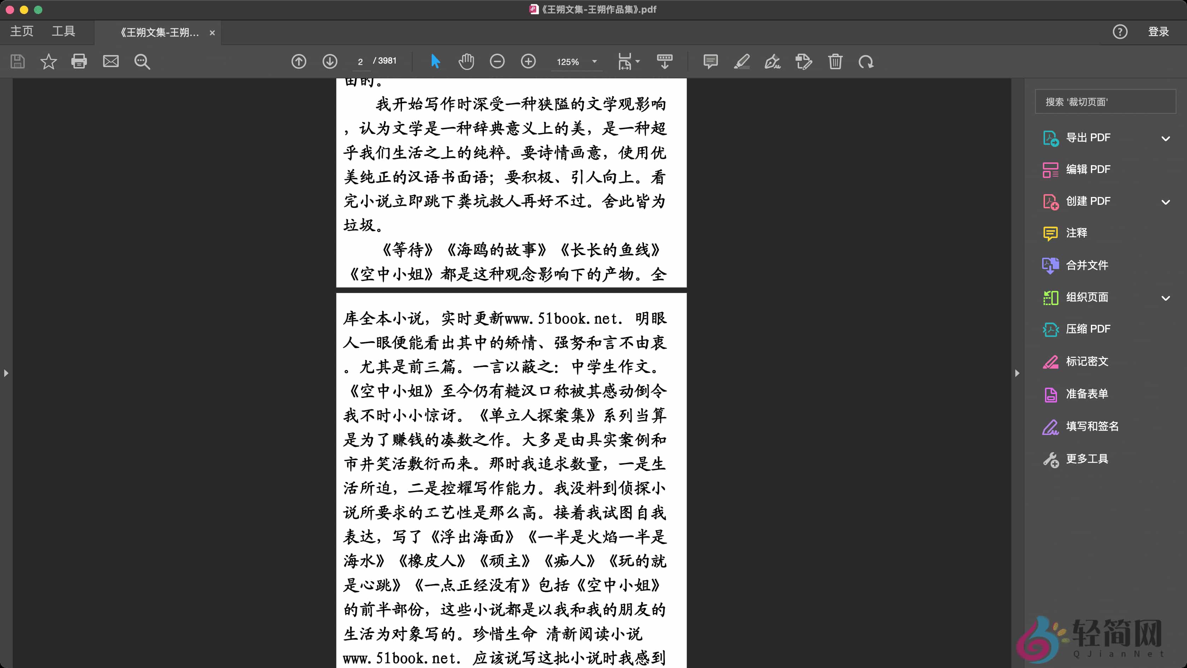Viewport: 1187px width, 668px height.
Task: Rotate pages with the rotate icon
Action: (x=866, y=61)
